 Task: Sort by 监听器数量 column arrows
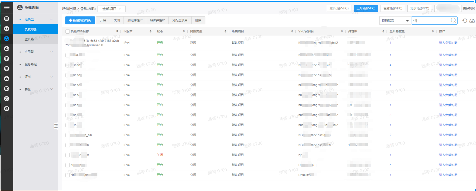433,31
